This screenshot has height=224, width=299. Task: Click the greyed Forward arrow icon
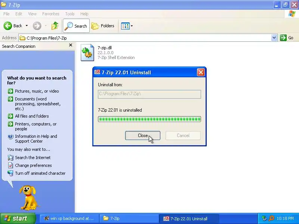[x=37, y=26]
